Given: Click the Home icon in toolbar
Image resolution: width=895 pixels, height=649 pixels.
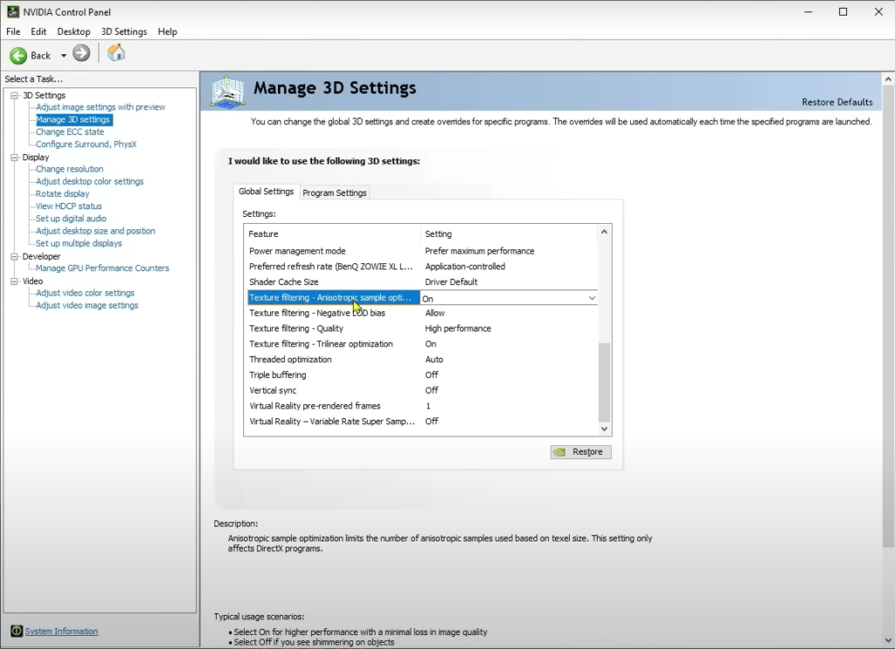Looking at the screenshot, I should tap(116, 54).
